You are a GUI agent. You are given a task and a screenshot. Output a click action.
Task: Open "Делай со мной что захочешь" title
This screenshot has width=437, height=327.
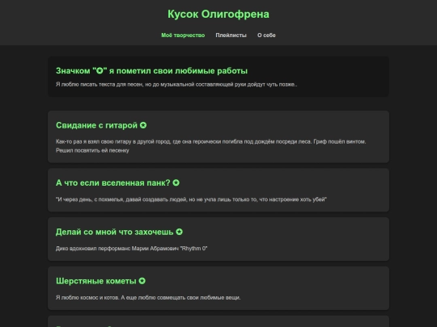click(x=115, y=232)
